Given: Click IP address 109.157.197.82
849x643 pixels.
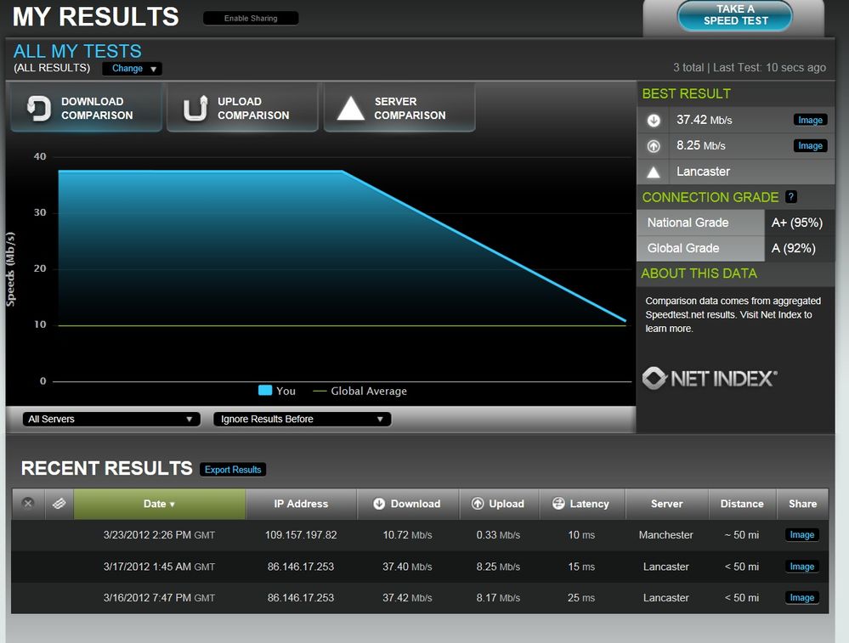Looking at the screenshot, I should [301, 535].
